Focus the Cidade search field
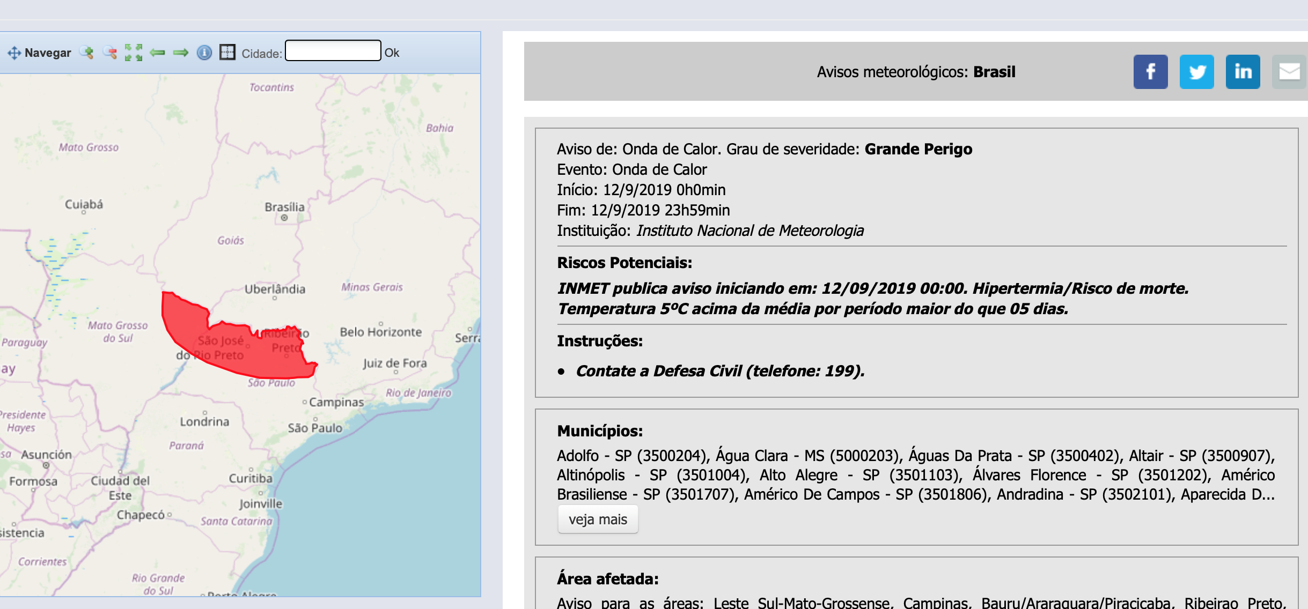 click(x=333, y=50)
